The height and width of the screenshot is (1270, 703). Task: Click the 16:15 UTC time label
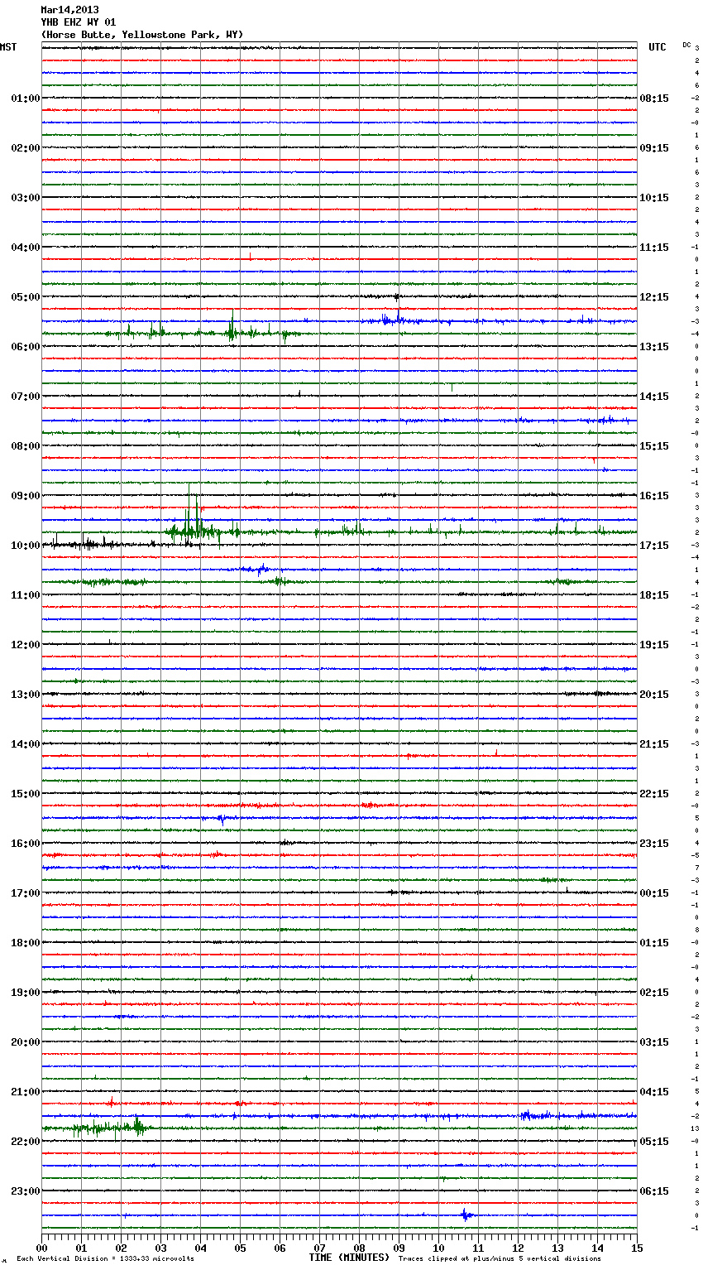tap(654, 496)
